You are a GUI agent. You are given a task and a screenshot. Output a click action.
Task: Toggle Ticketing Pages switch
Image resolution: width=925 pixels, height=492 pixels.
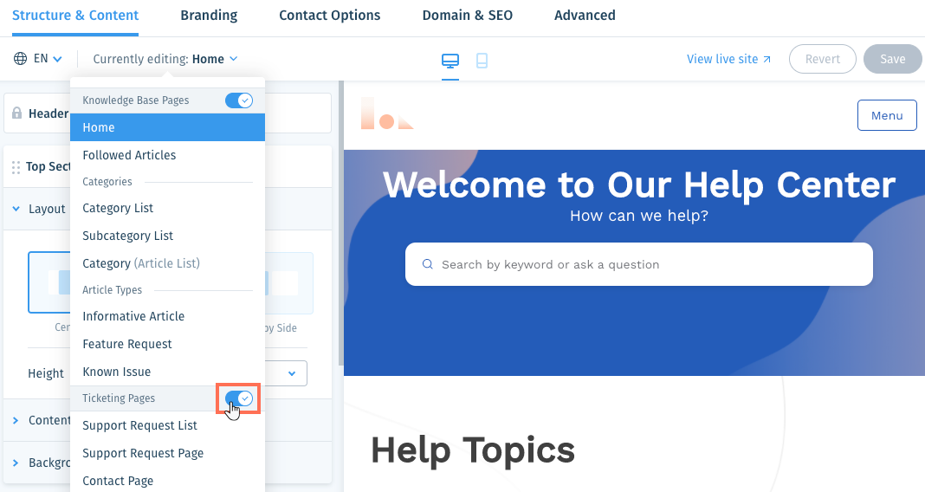(x=239, y=398)
